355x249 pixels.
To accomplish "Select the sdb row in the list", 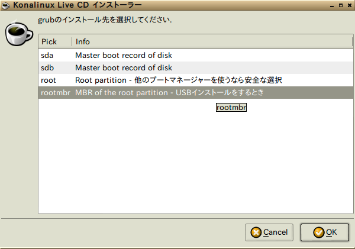I will (196, 67).
